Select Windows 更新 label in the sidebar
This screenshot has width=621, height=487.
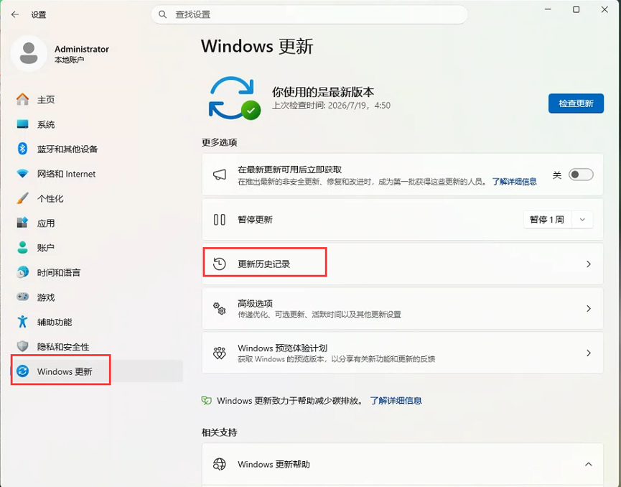tap(65, 371)
